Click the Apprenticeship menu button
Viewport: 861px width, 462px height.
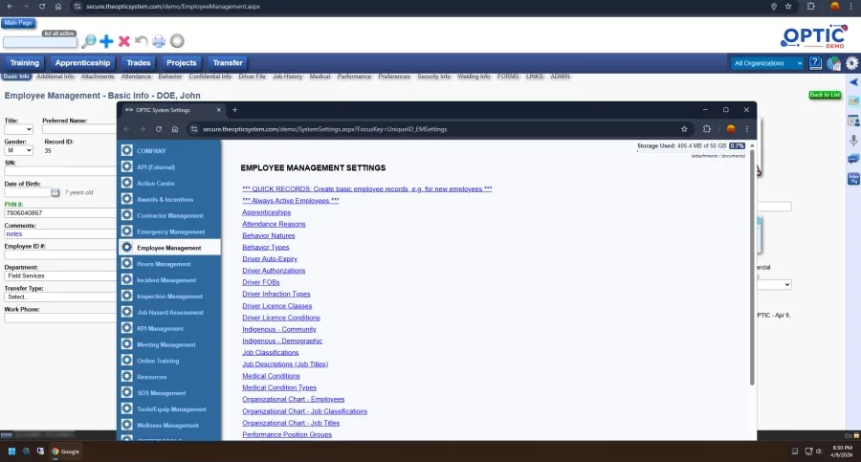82,62
